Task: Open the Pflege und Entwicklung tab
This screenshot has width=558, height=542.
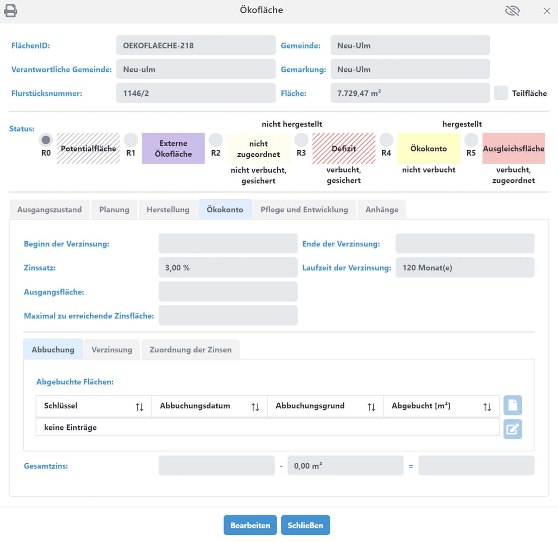Action: click(304, 210)
